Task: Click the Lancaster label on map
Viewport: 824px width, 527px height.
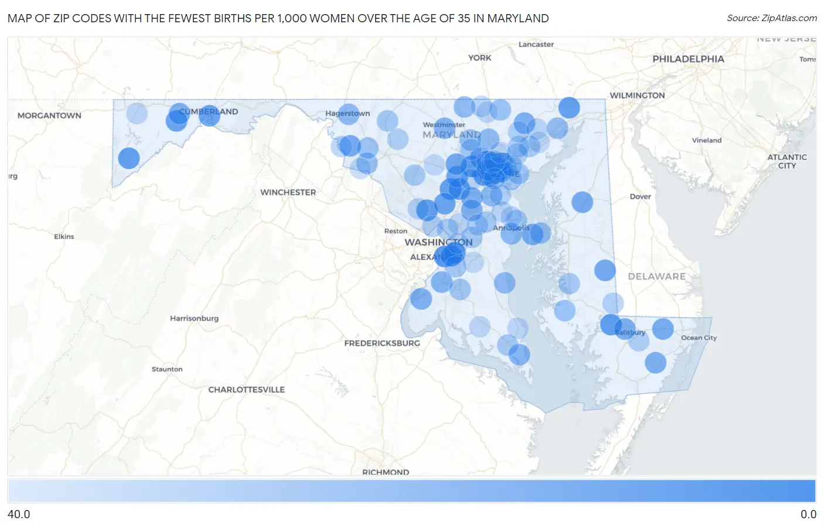Action: [x=536, y=45]
